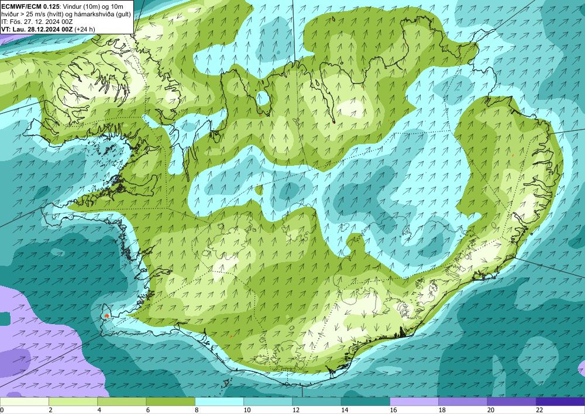The height and width of the screenshot is (414, 585).
Task: Click legend scale label '2'
Action: (x=50, y=410)
